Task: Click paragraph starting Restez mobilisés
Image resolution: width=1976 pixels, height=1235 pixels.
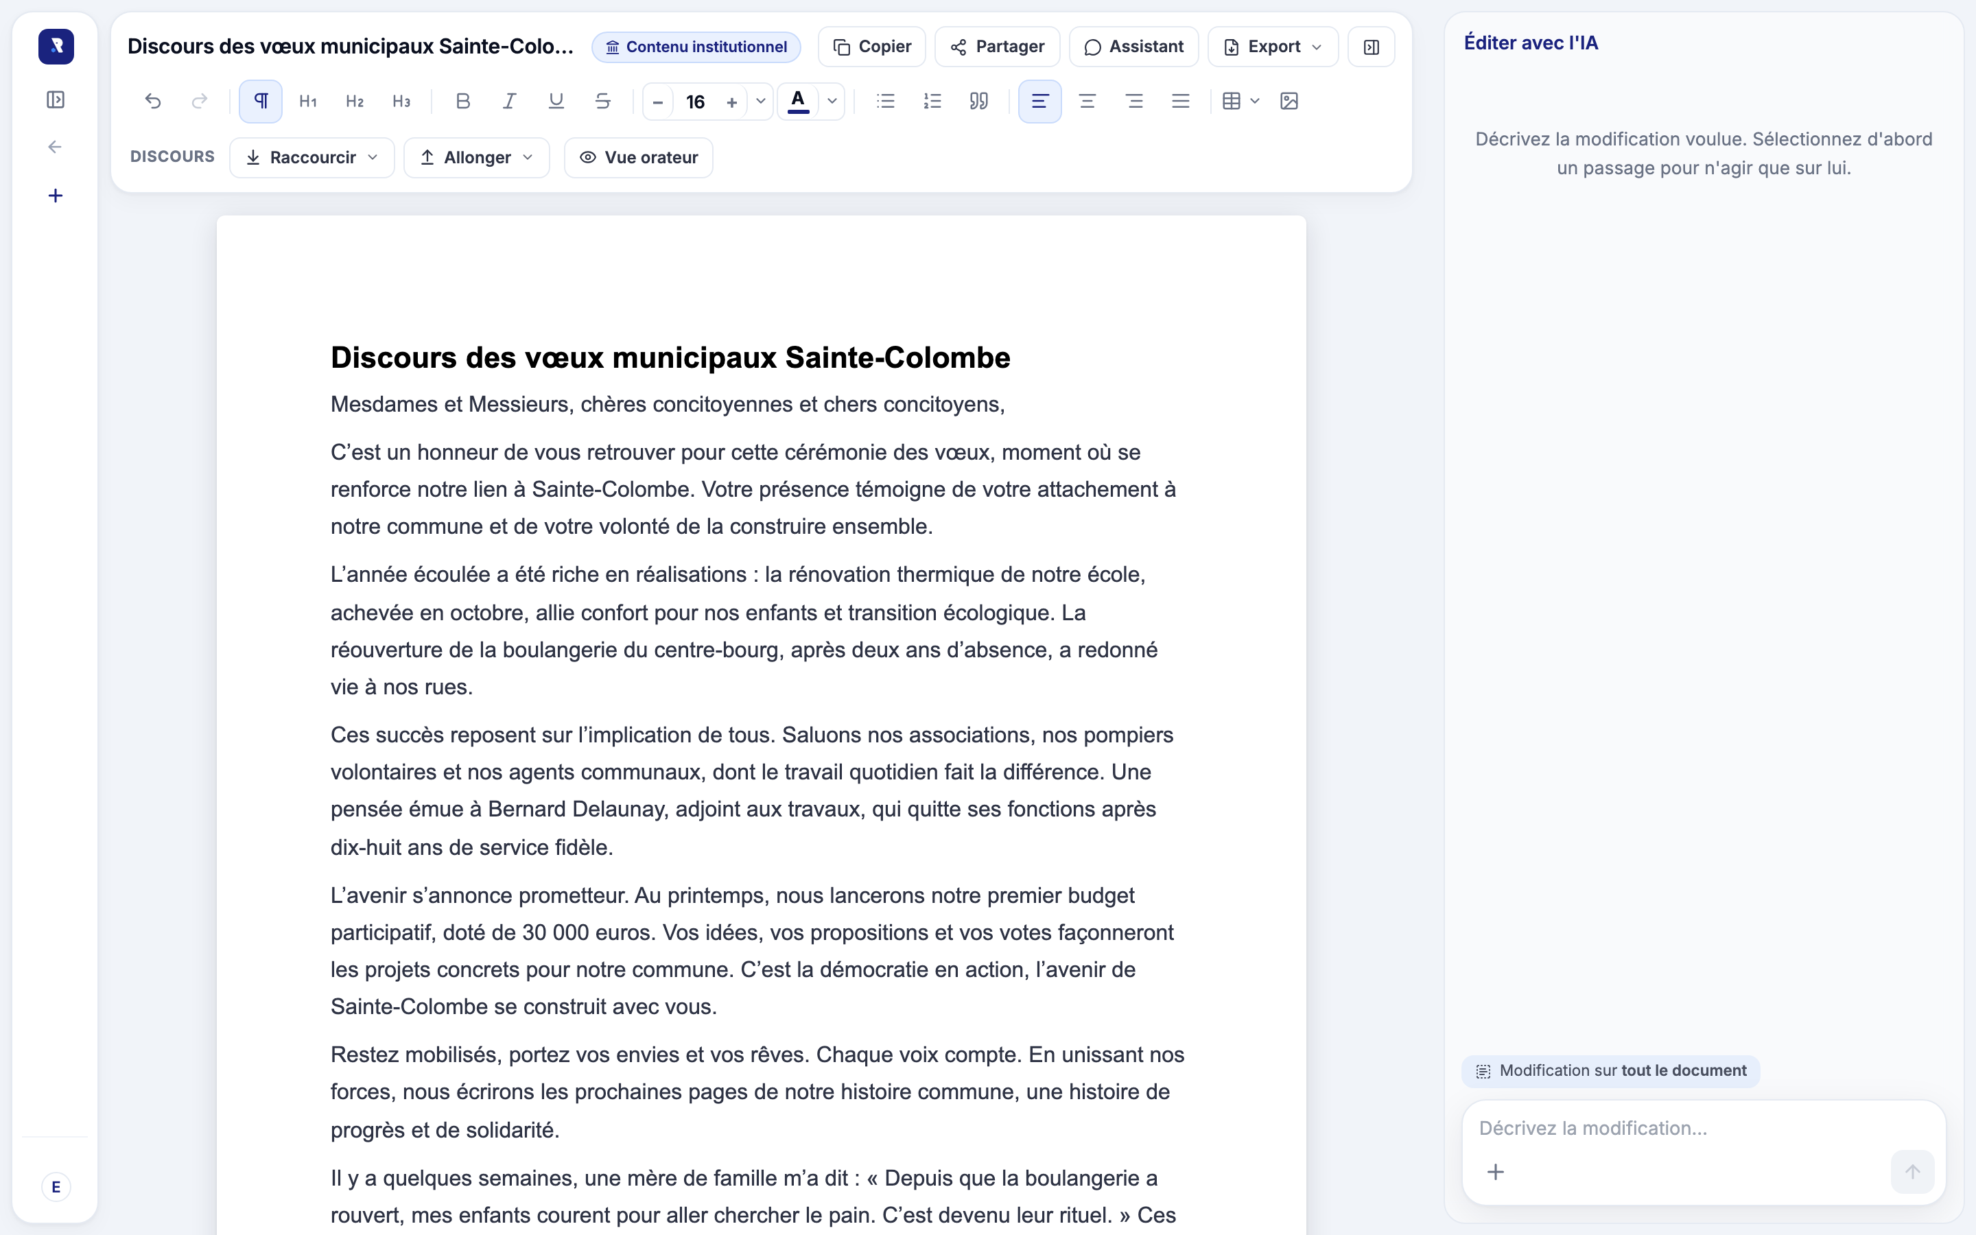Action: point(757,1092)
